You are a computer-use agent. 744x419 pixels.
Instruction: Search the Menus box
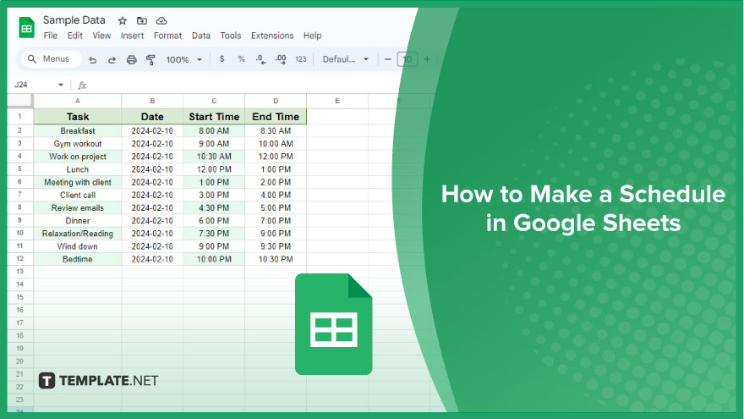tap(52, 59)
